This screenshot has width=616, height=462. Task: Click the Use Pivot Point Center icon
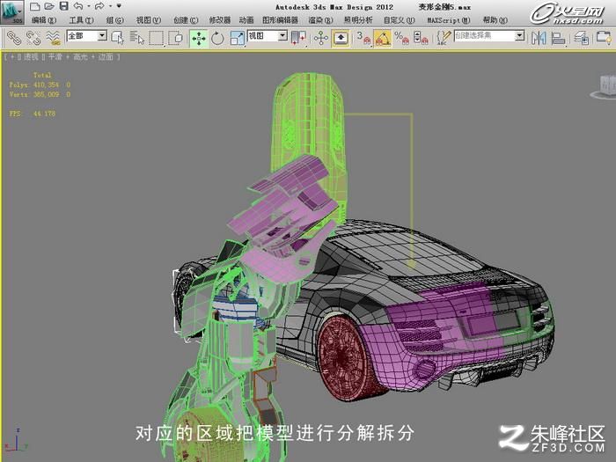(298, 38)
